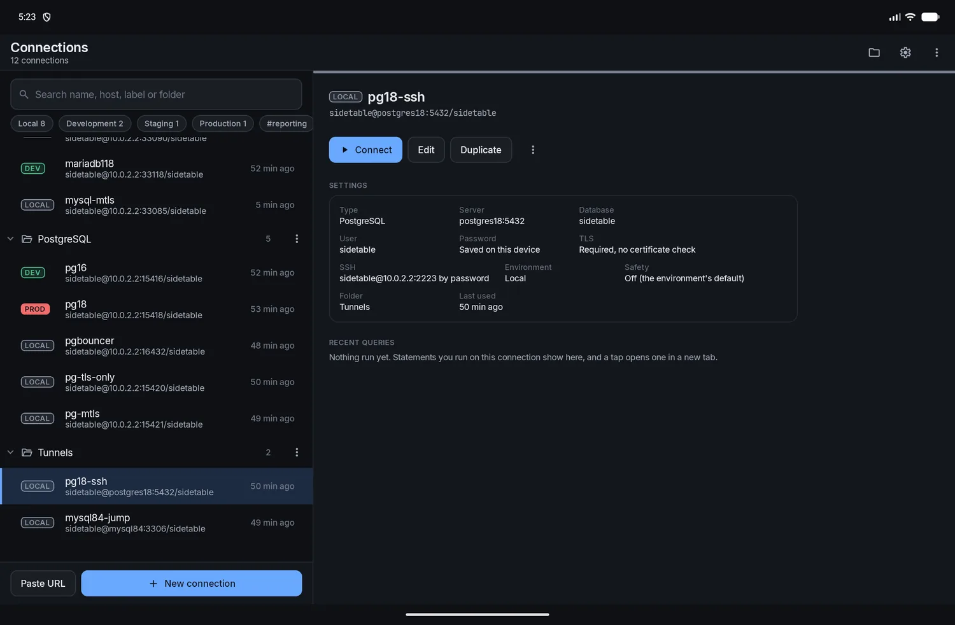Click the PostgreSQL folder icon
955x625 pixels.
27,239
